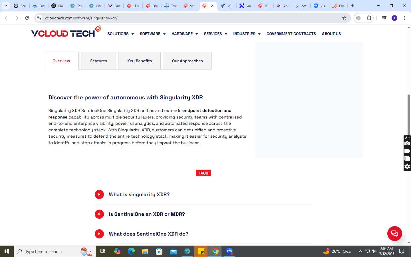Screen dimensions: 411x257
Task: Click the scrollbar down arrow
Action: point(409,243)
